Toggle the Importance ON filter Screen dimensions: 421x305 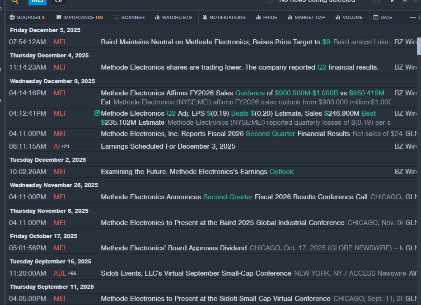[x=80, y=18]
